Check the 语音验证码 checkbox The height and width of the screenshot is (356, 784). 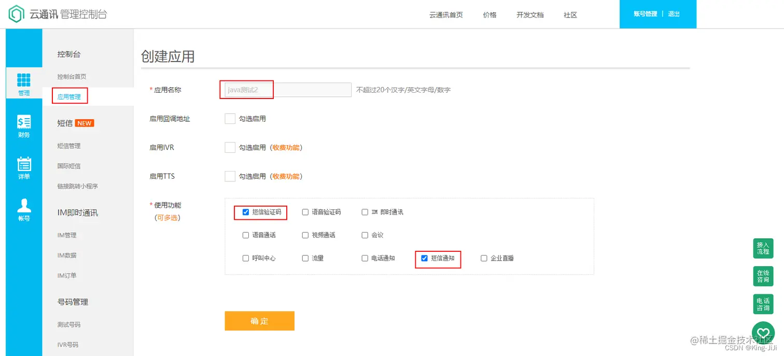click(x=305, y=212)
